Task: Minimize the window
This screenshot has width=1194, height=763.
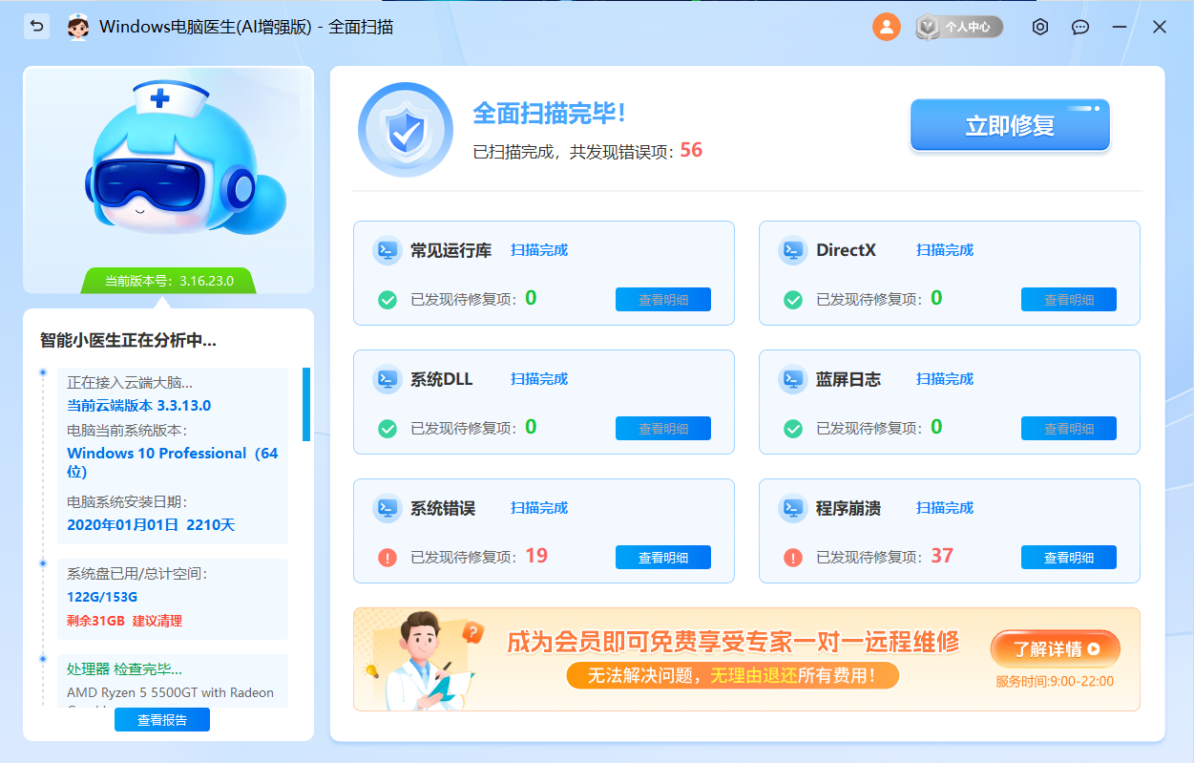Action: (1120, 27)
